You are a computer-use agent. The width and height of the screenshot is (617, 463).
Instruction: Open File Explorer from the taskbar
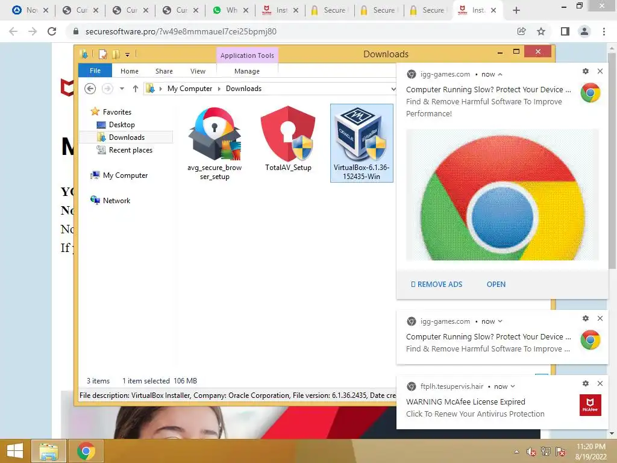(x=48, y=451)
